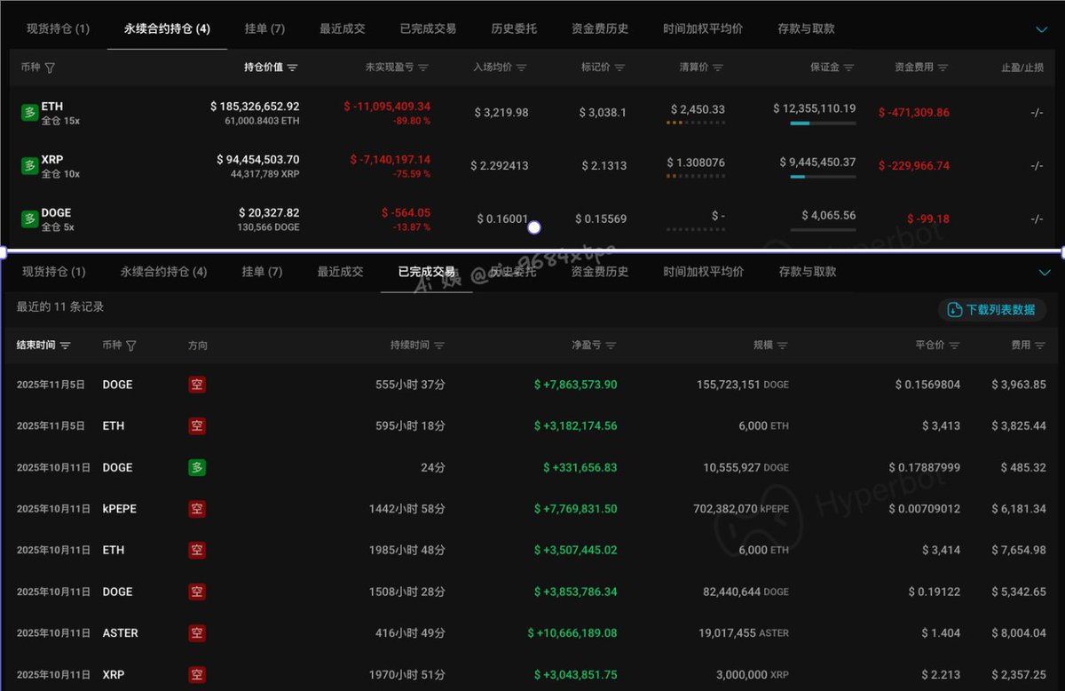Click the red 空 badge on kPEPE row

point(197,509)
